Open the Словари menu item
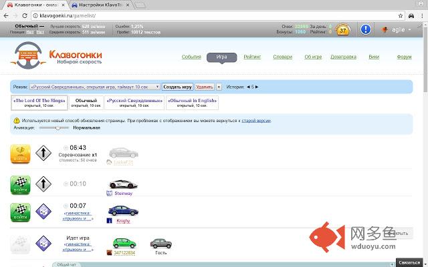Screen dimensions: 428x267 [x=282, y=57]
